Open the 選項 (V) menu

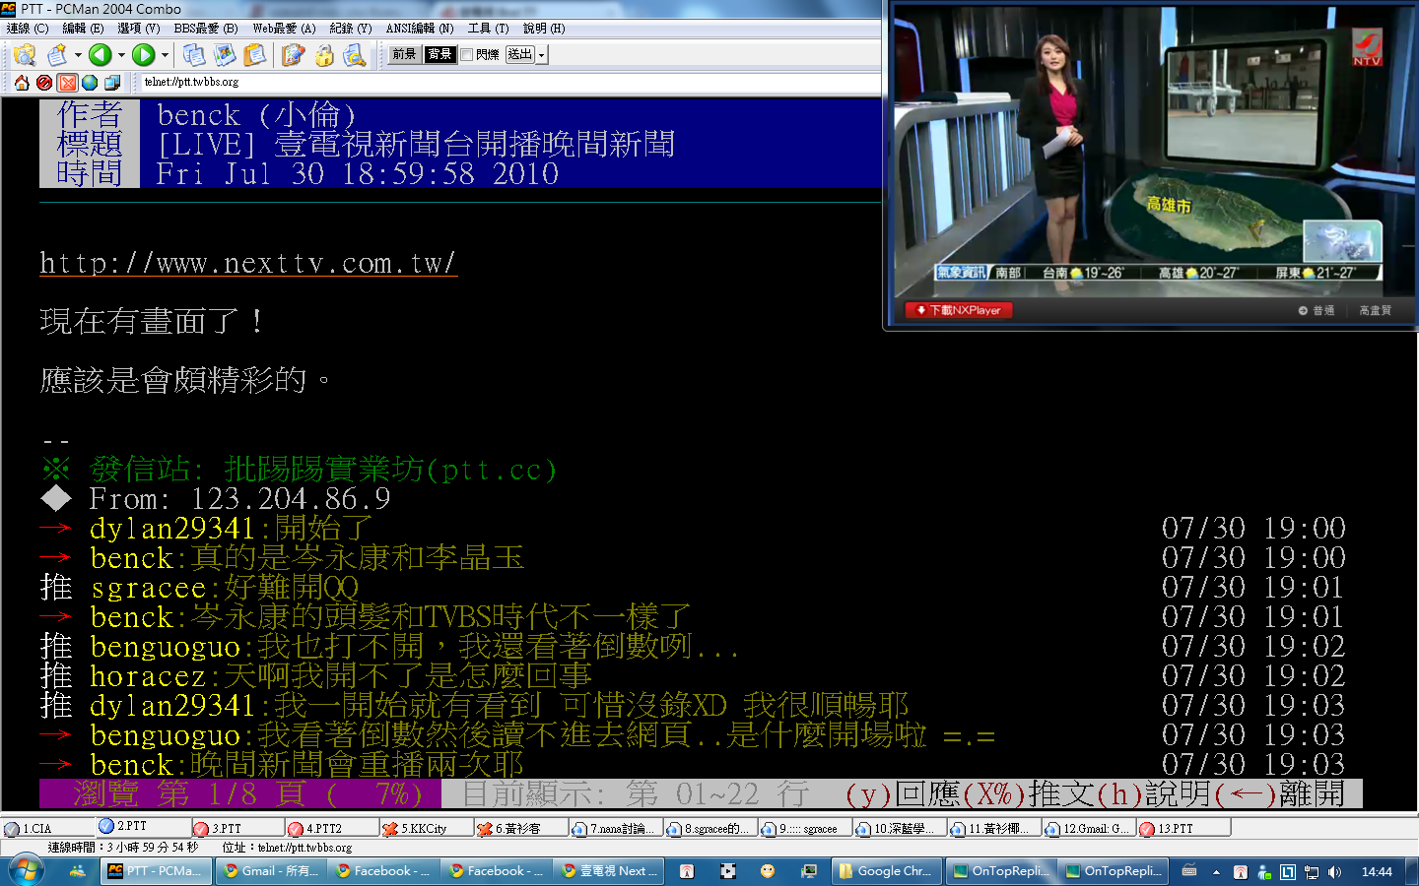(x=138, y=29)
